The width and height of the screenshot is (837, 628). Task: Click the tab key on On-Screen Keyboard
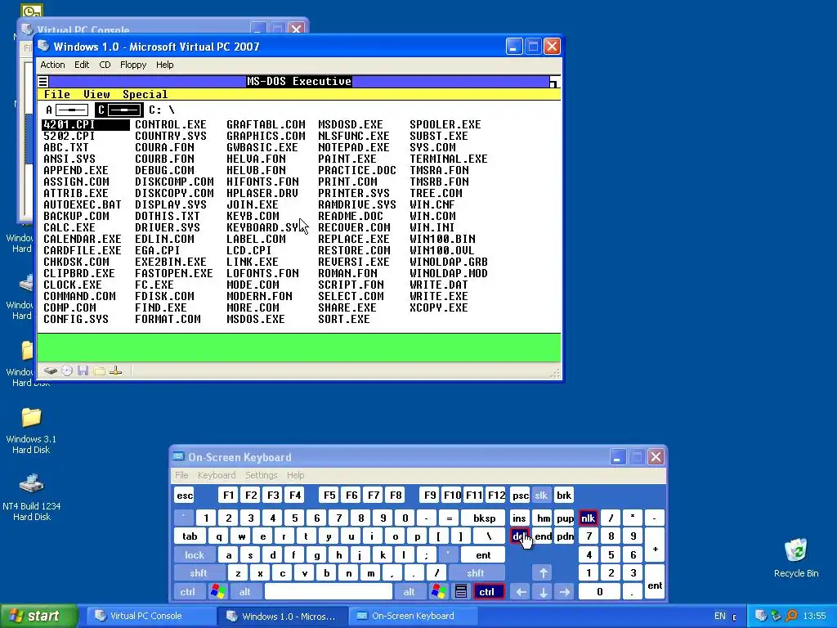(190, 536)
